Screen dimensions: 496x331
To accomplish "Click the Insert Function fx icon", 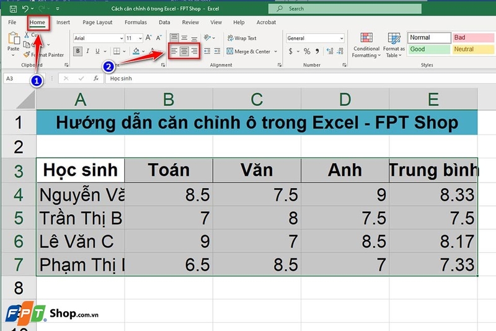I will coord(96,78).
